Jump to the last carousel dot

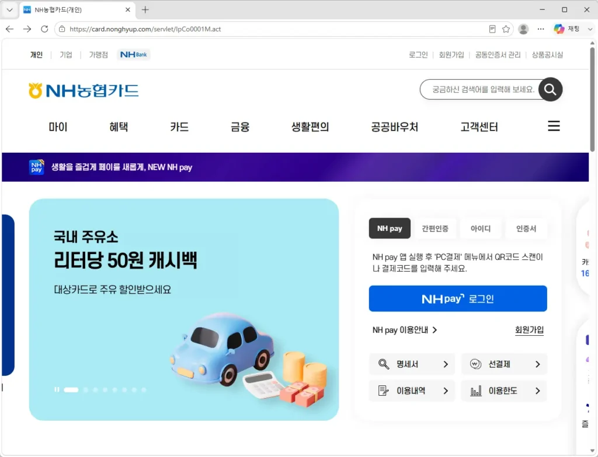tap(144, 389)
